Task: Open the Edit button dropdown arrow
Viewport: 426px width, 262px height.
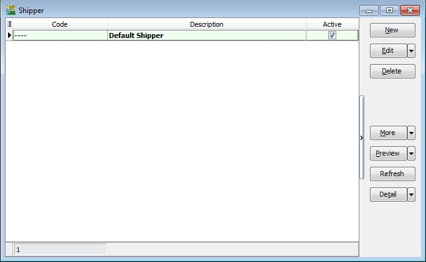Action: pyautogui.click(x=411, y=51)
